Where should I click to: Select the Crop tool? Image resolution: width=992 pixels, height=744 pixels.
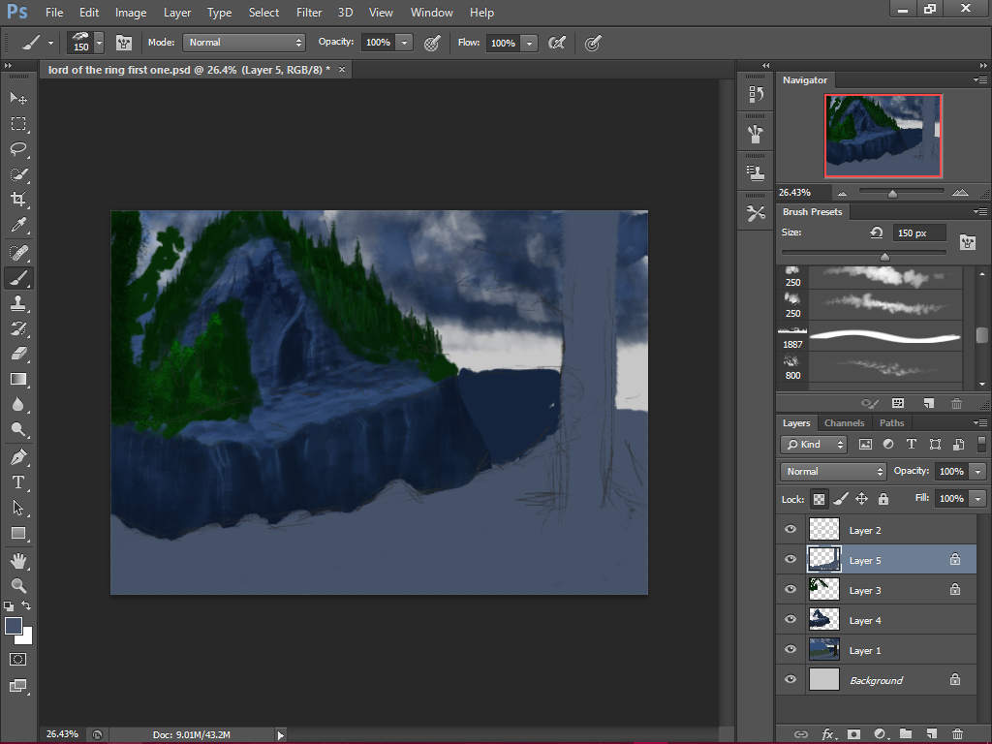tap(18, 200)
